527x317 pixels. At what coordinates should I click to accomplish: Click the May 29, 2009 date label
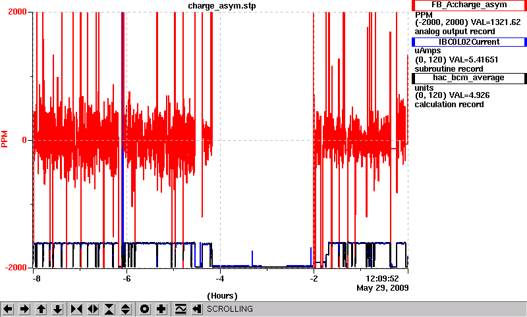point(383,288)
